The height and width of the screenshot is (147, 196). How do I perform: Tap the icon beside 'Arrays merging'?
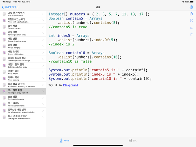[x=4, y=46]
